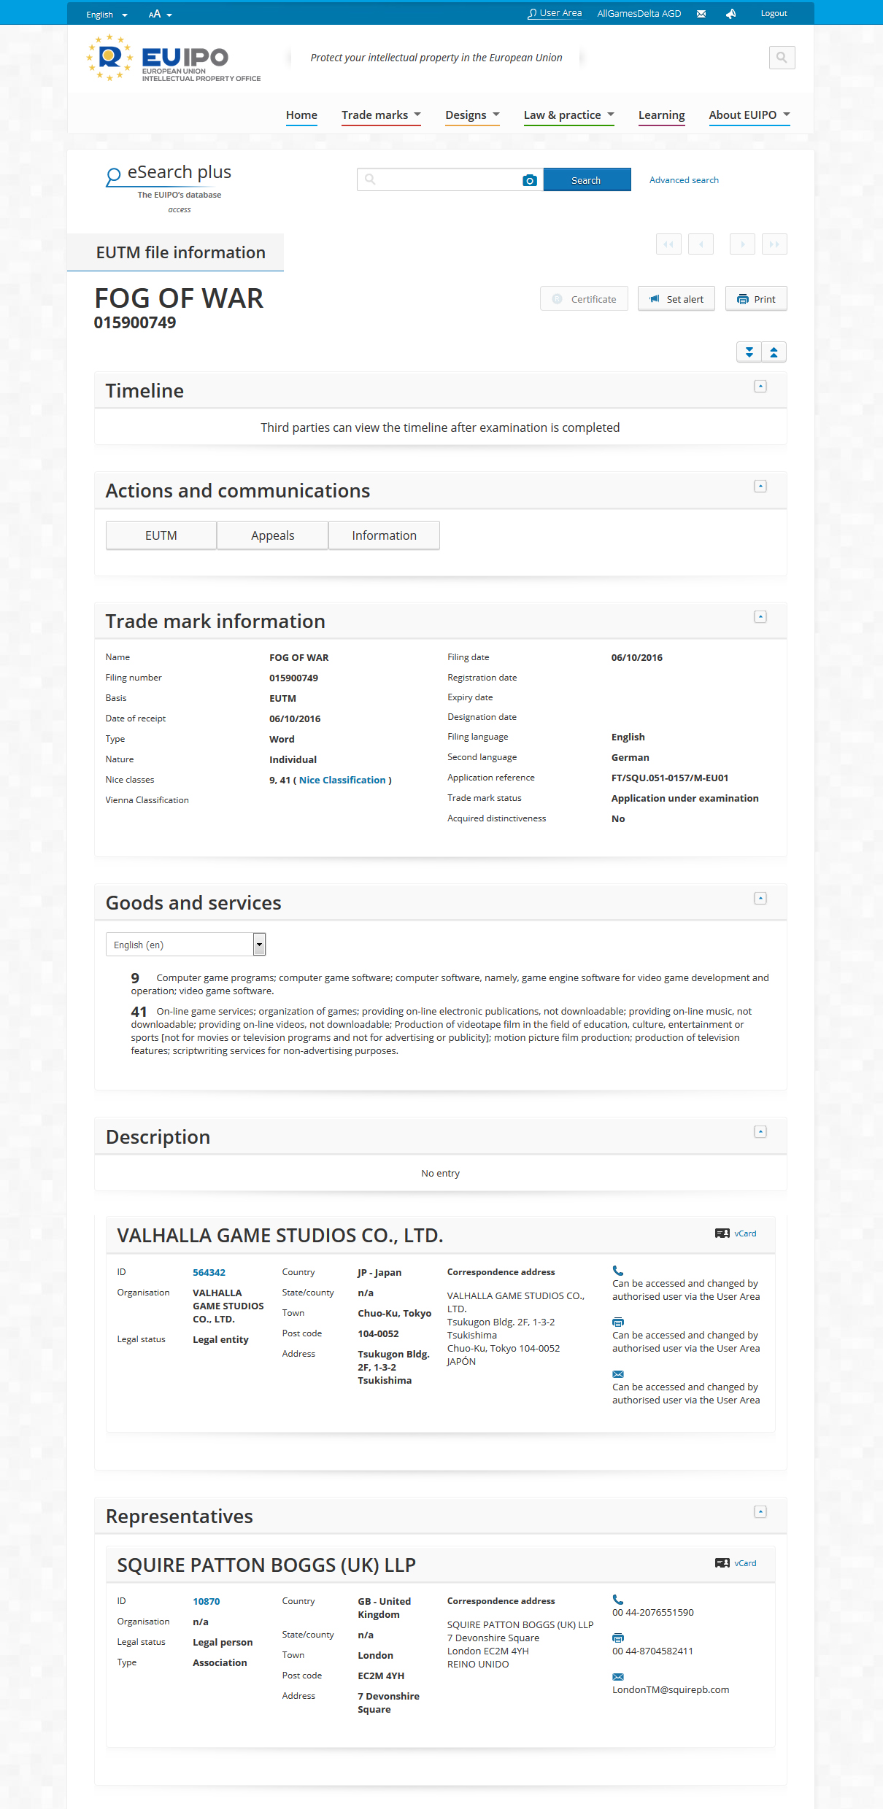Download vCard for Squire Patton Boggs
Viewport: 883px width, 1809px height.
(x=736, y=1563)
